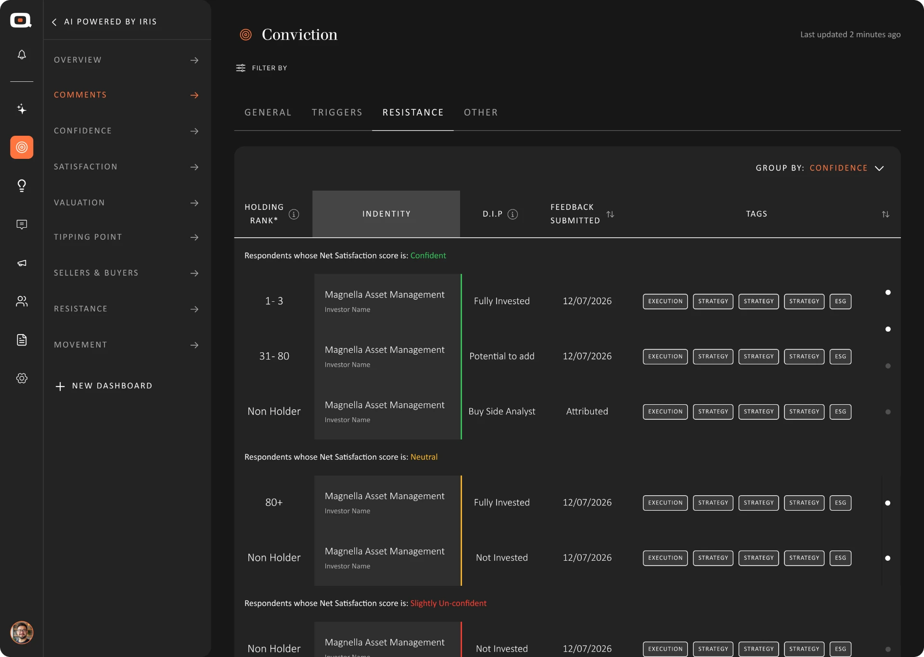Select the Resistance tab
Image resolution: width=924 pixels, height=657 pixels.
(413, 112)
